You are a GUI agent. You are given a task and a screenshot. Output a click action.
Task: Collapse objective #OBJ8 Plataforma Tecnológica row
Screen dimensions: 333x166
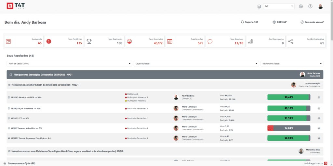[x=9, y=151]
